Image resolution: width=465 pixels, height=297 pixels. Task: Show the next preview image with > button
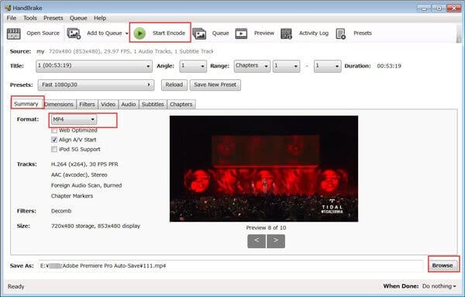276,241
